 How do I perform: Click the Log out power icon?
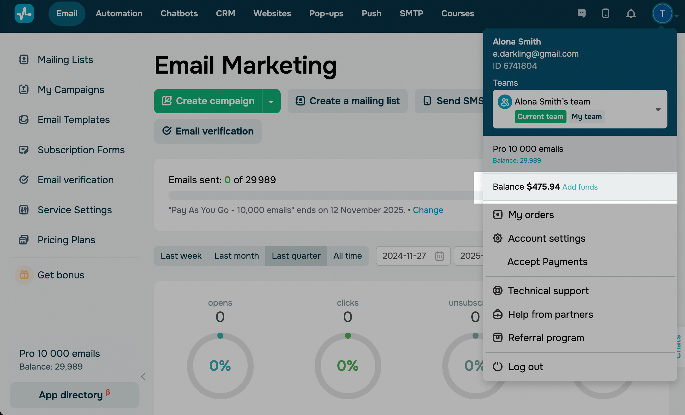pyautogui.click(x=497, y=367)
